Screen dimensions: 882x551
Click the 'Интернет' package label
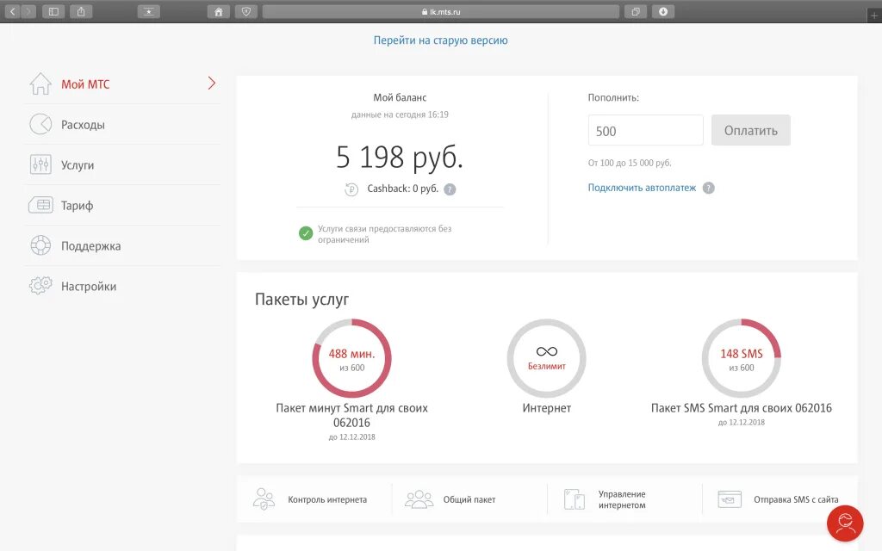[546, 408]
